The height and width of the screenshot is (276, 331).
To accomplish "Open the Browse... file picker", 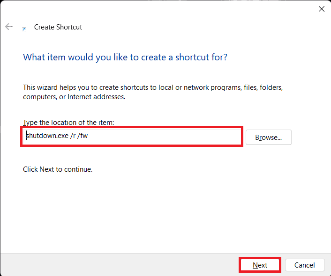I will point(268,138).
